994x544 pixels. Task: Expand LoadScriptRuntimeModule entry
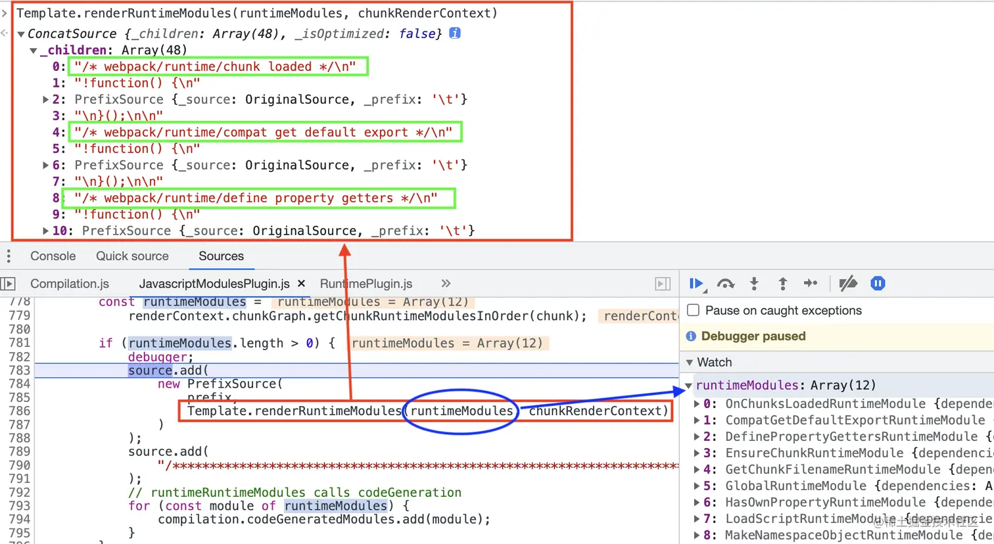[697, 519]
